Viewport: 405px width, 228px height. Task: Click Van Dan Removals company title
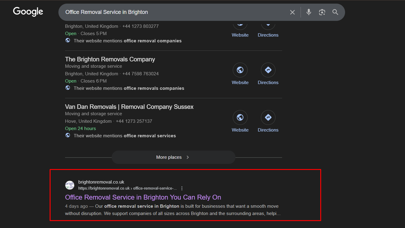click(x=129, y=106)
